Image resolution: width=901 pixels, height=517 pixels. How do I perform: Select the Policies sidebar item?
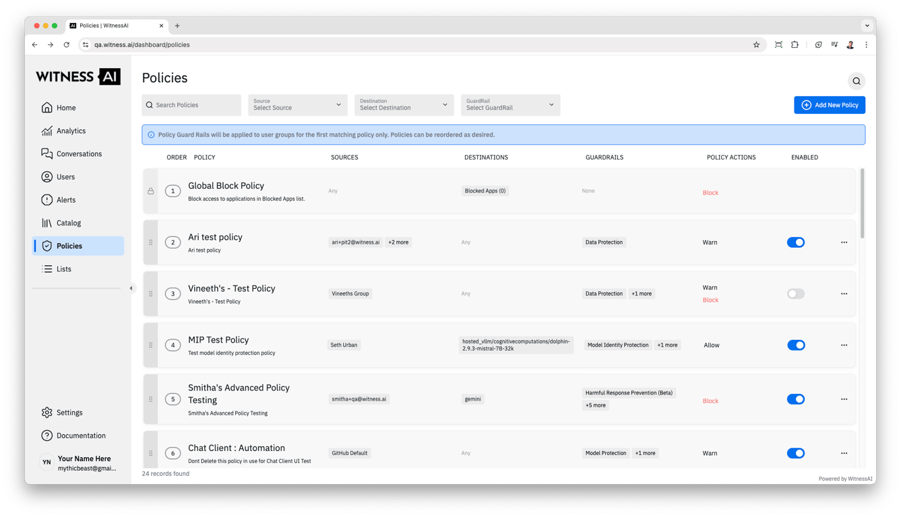point(78,246)
